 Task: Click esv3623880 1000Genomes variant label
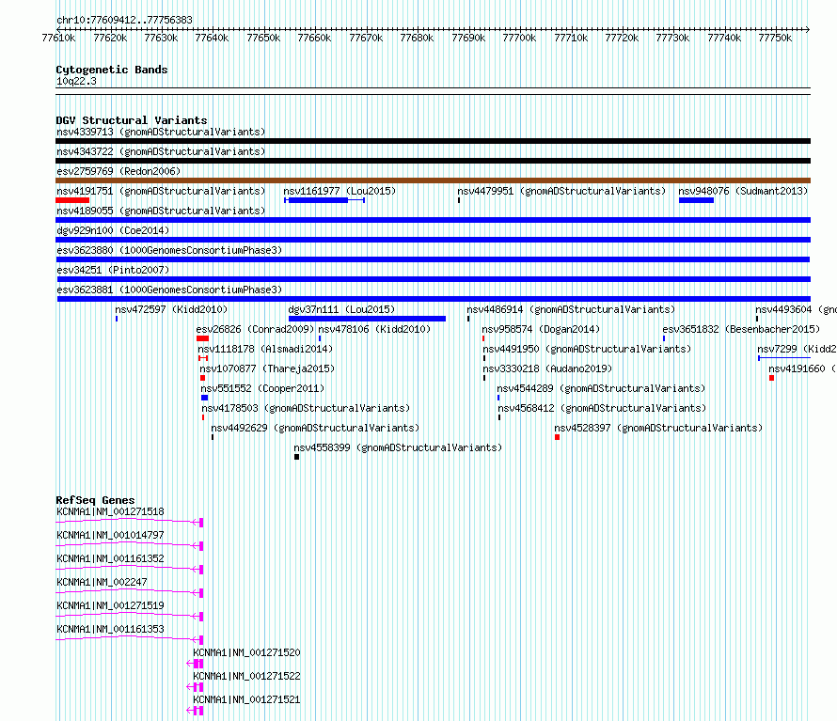coord(169,250)
